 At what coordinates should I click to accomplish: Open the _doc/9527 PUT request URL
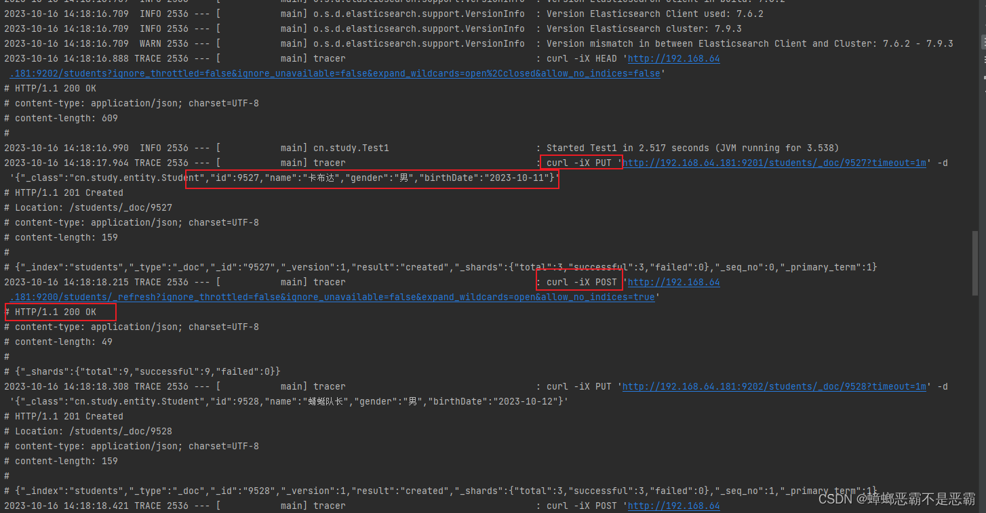pyautogui.click(x=774, y=163)
